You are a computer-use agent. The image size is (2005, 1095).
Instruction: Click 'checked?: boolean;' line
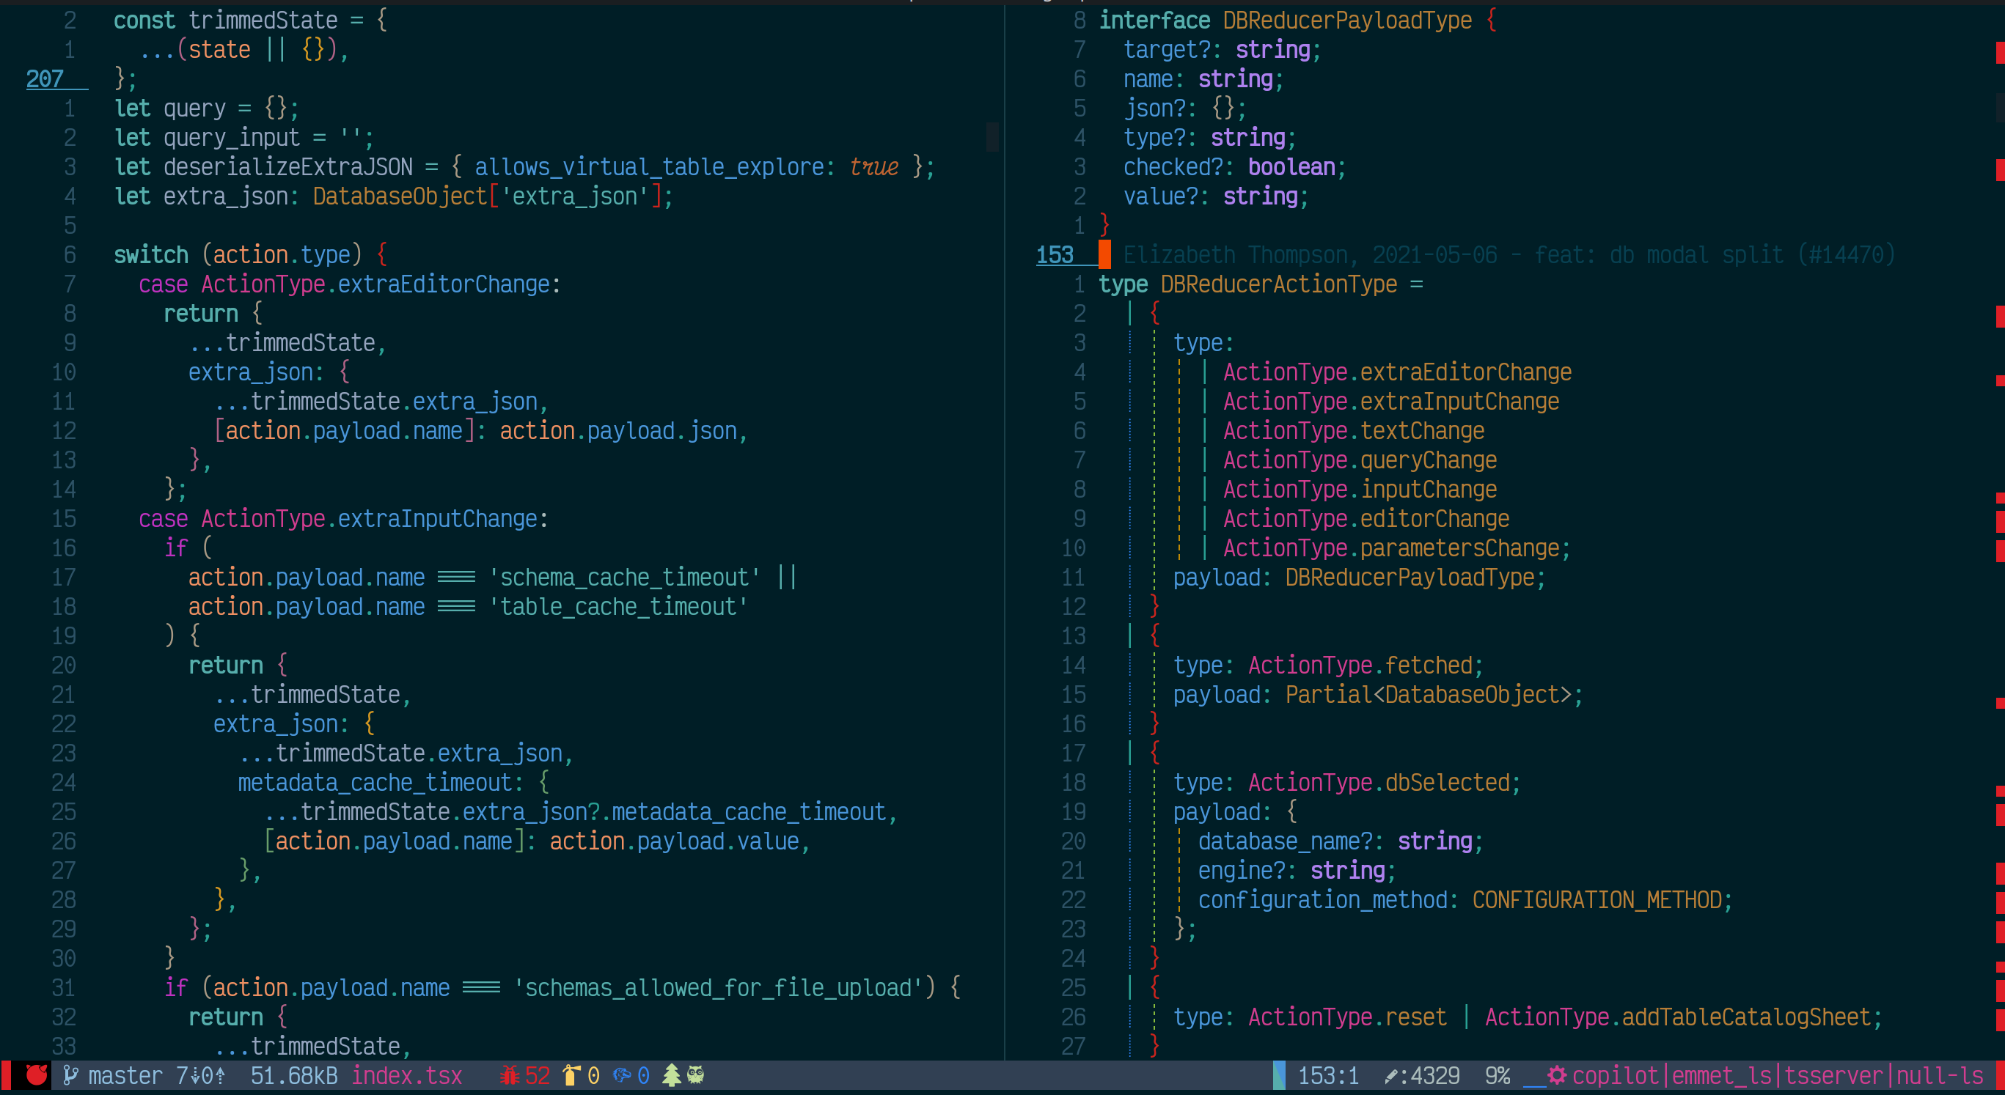click(1235, 167)
